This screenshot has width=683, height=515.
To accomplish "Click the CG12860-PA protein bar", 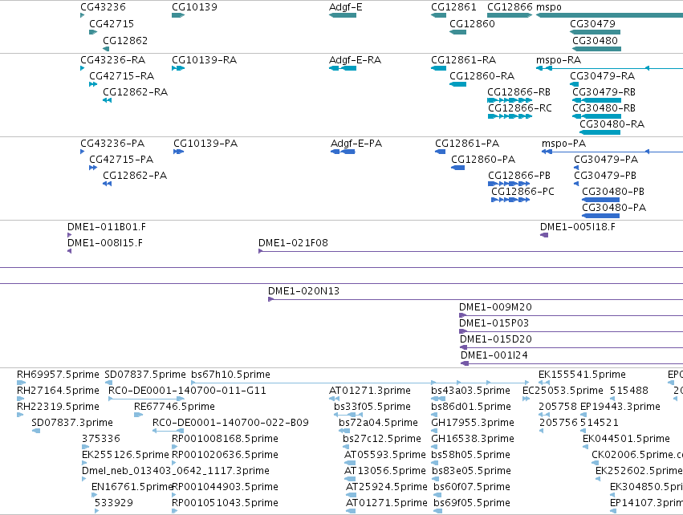I will click(x=457, y=168).
